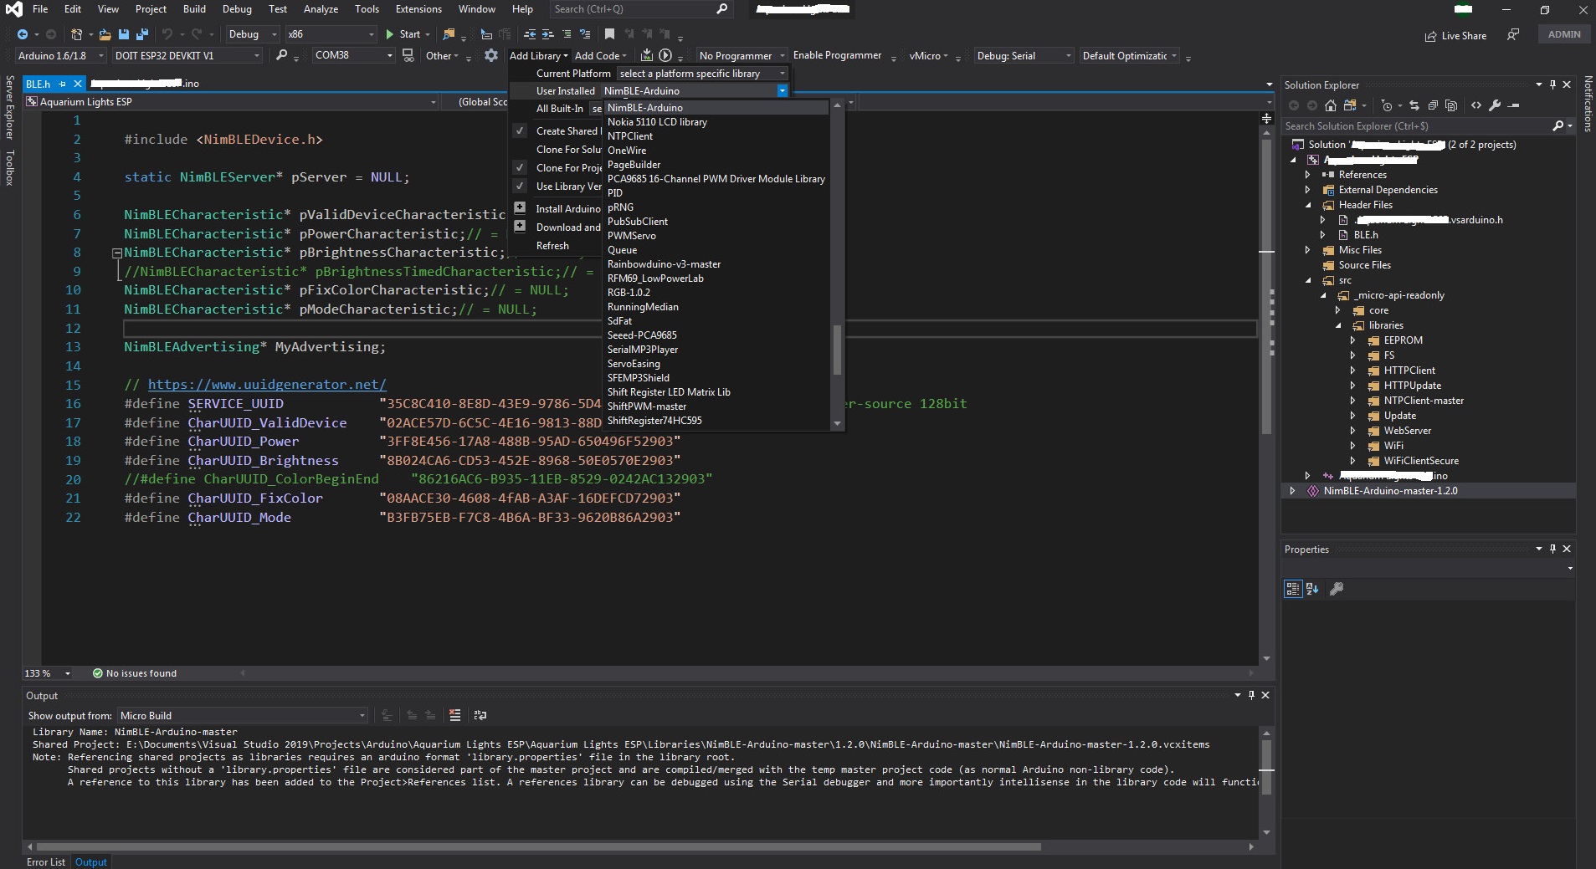
Task: Toggle auto-hide pin on Solution Explorer
Action: [1552, 84]
